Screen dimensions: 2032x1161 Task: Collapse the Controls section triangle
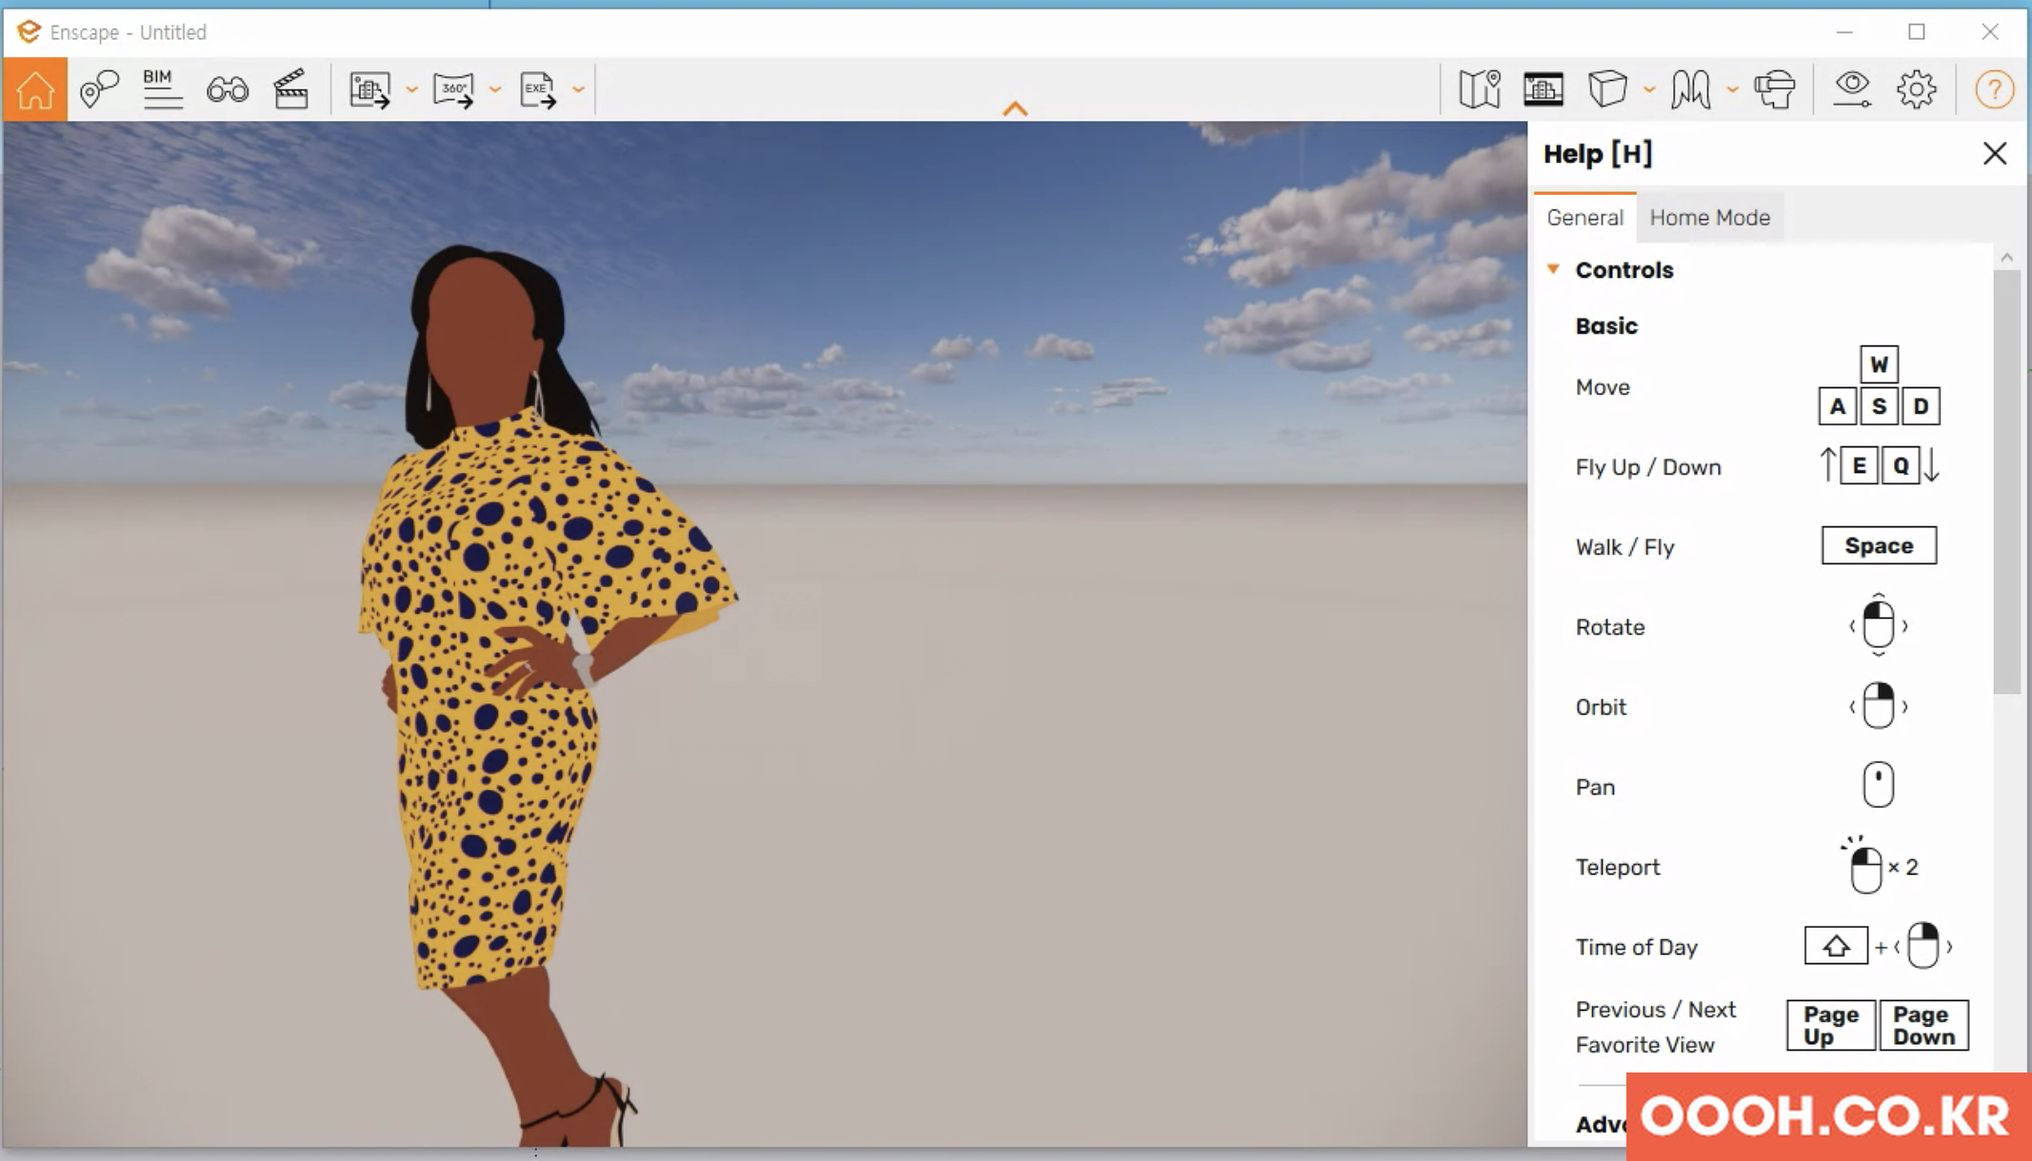pyautogui.click(x=1553, y=269)
